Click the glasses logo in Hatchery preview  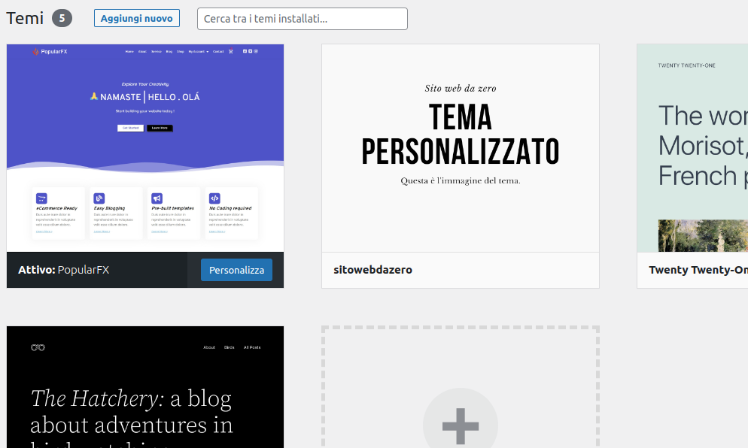pos(38,347)
